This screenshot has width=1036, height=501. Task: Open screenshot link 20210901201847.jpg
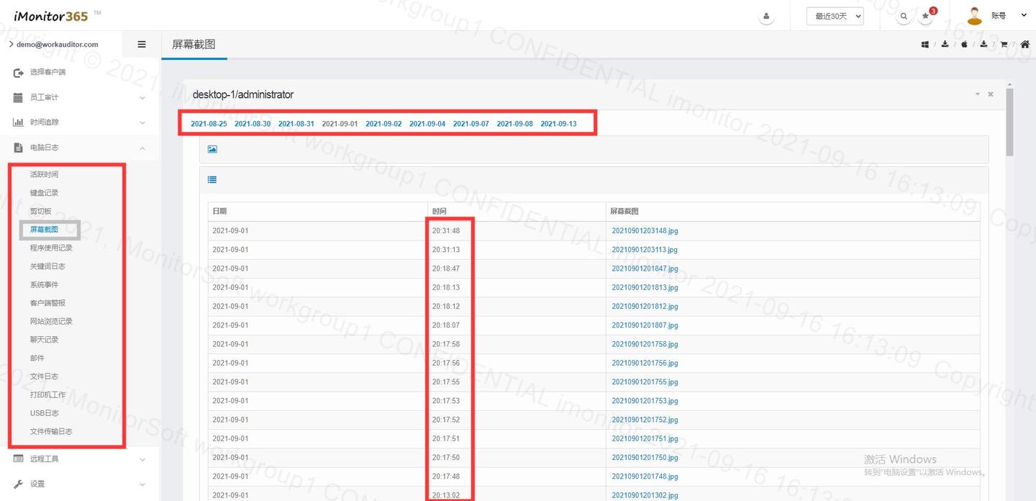click(x=645, y=268)
